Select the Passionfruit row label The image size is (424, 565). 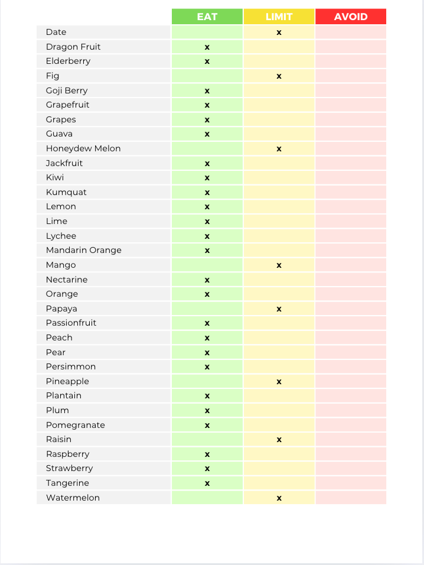pos(71,323)
